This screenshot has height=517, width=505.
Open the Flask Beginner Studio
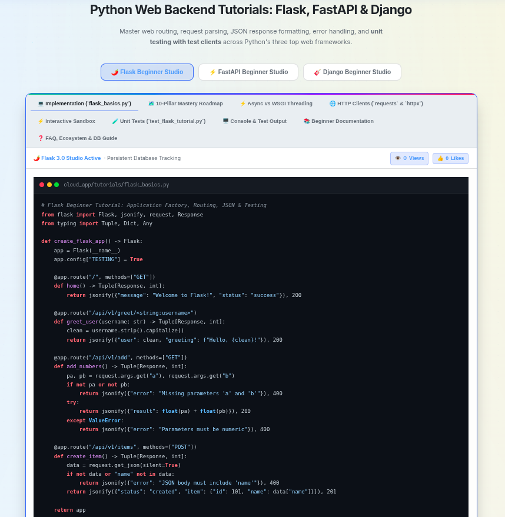pos(147,72)
